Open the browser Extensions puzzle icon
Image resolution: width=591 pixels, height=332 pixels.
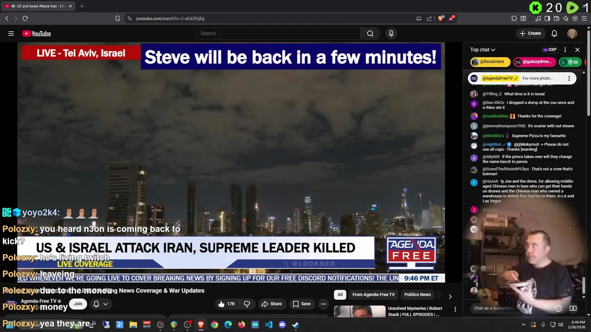[514, 18]
